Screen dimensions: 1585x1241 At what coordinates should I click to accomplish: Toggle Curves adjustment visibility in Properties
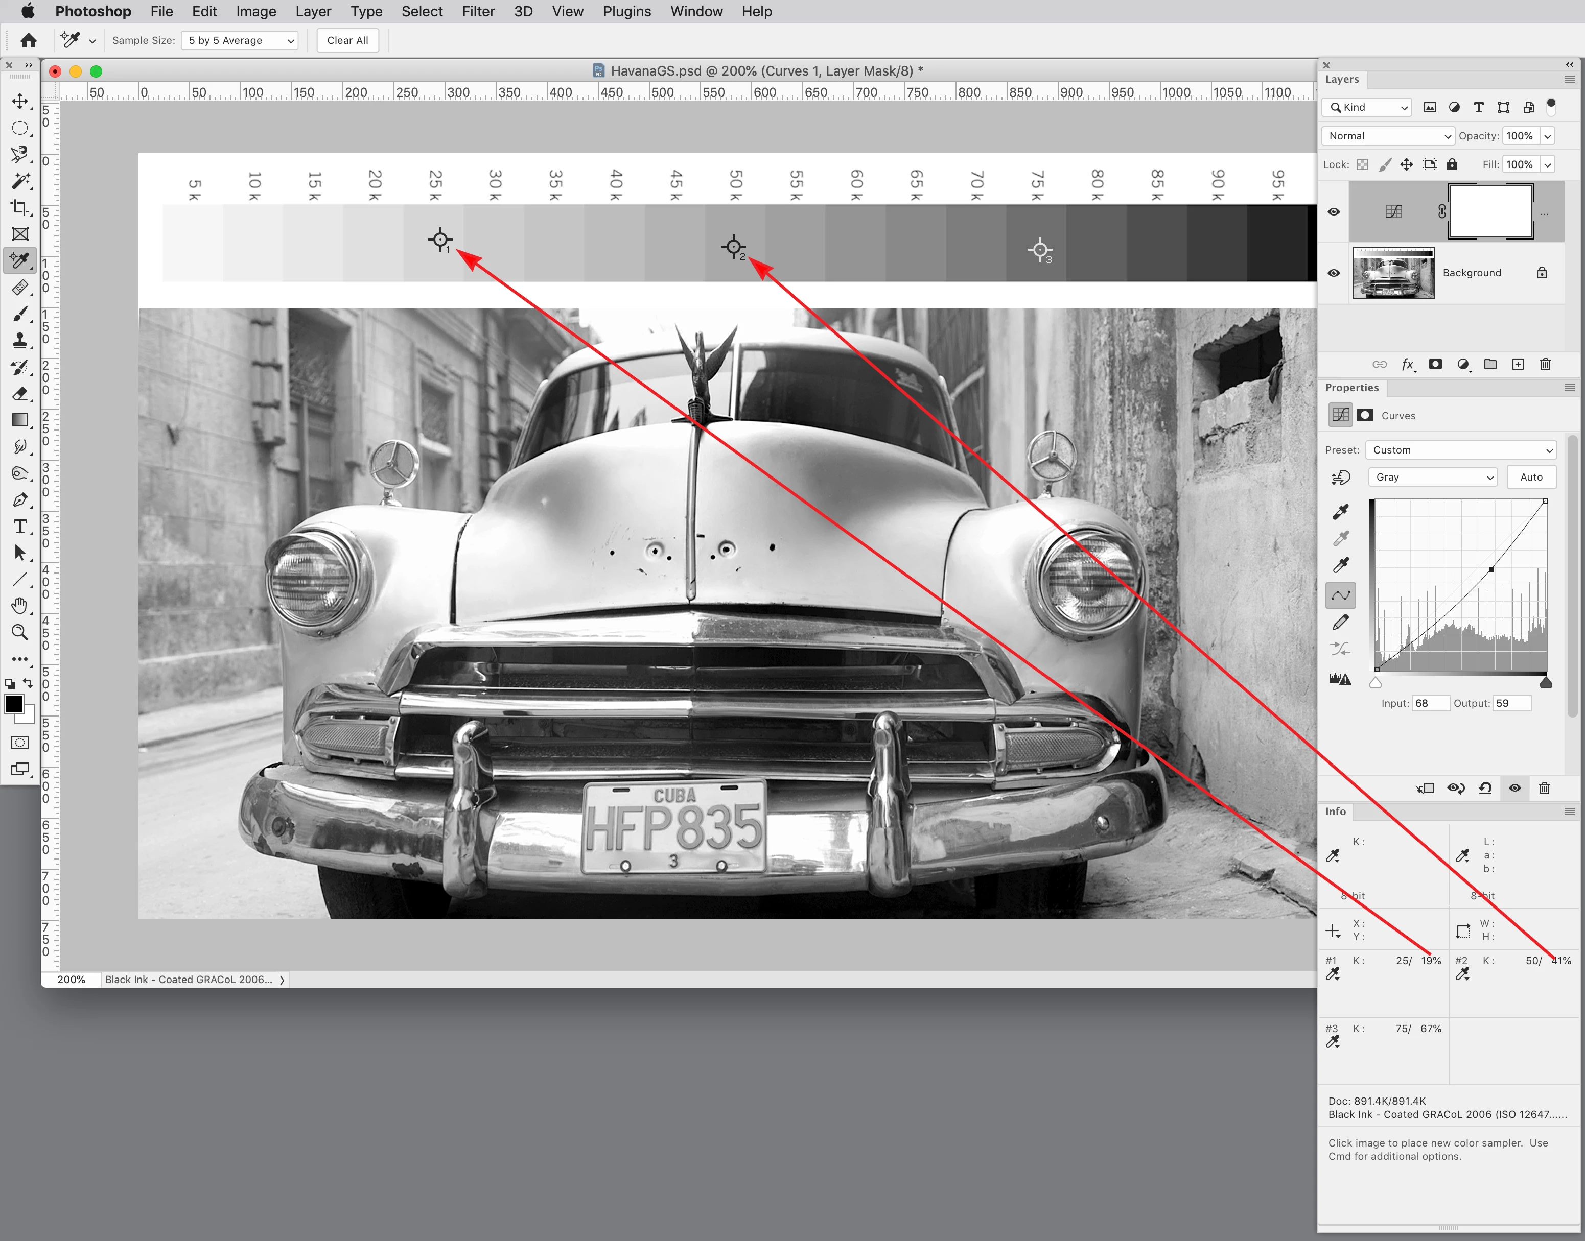tap(1514, 789)
